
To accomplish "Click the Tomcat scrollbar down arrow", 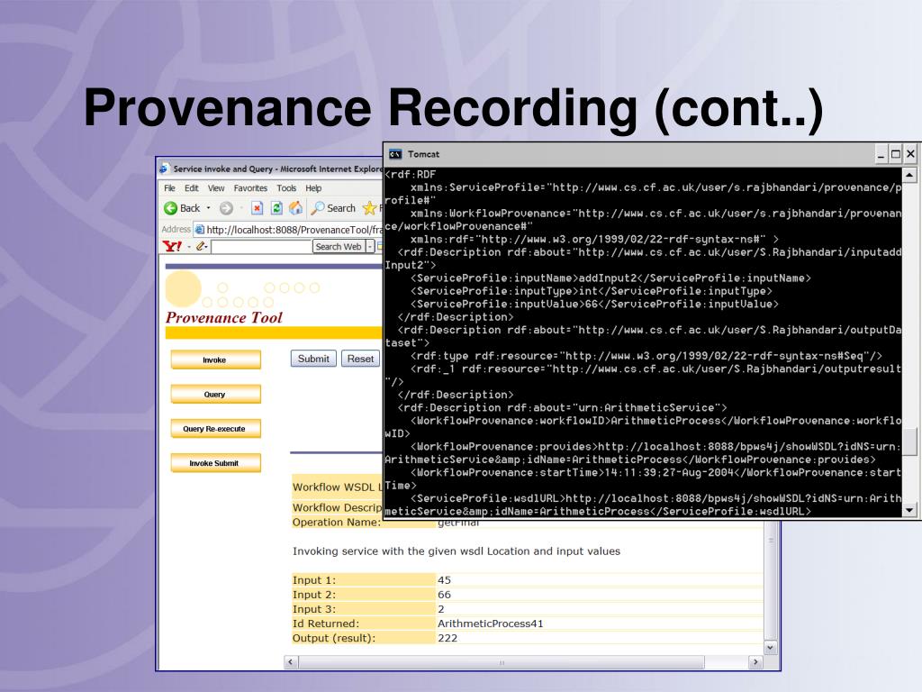I will click(909, 510).
